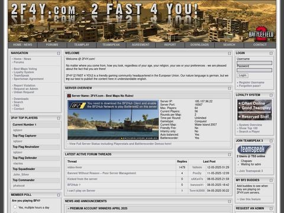Image resolution: width=284 pixels, height=213 pixels.
Task: Open Best Maps Voting in navigation
Action: (25, 69)
